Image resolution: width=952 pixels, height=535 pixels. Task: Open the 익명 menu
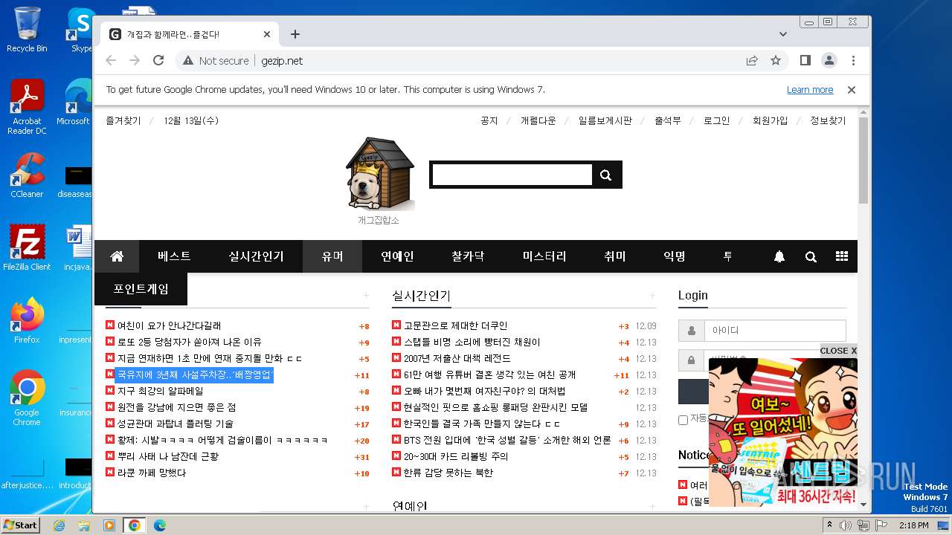(x=675, y=256)
